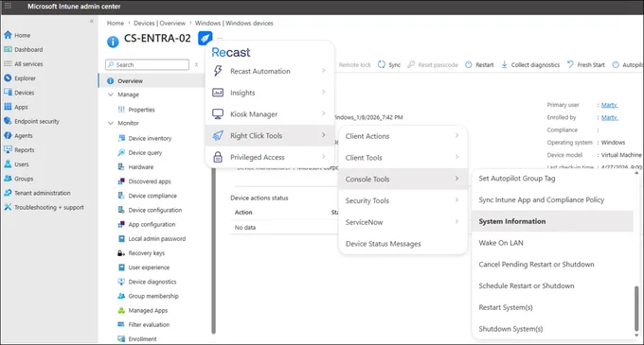Go to Windows | Windows devices breadcrumb
Screen dimensions: 644x345
point(234,23)
